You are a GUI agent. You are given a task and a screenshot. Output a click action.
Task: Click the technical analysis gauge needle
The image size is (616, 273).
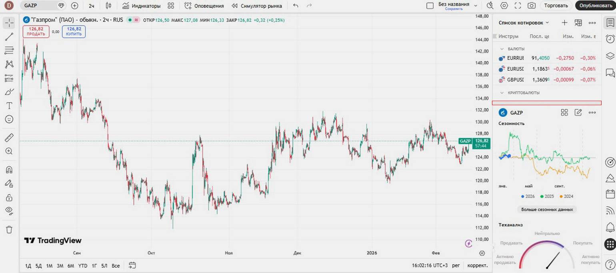pos(553,260)
